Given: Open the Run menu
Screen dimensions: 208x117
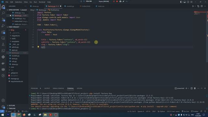Looking at the screenshot, I should [x=35, y=2].
